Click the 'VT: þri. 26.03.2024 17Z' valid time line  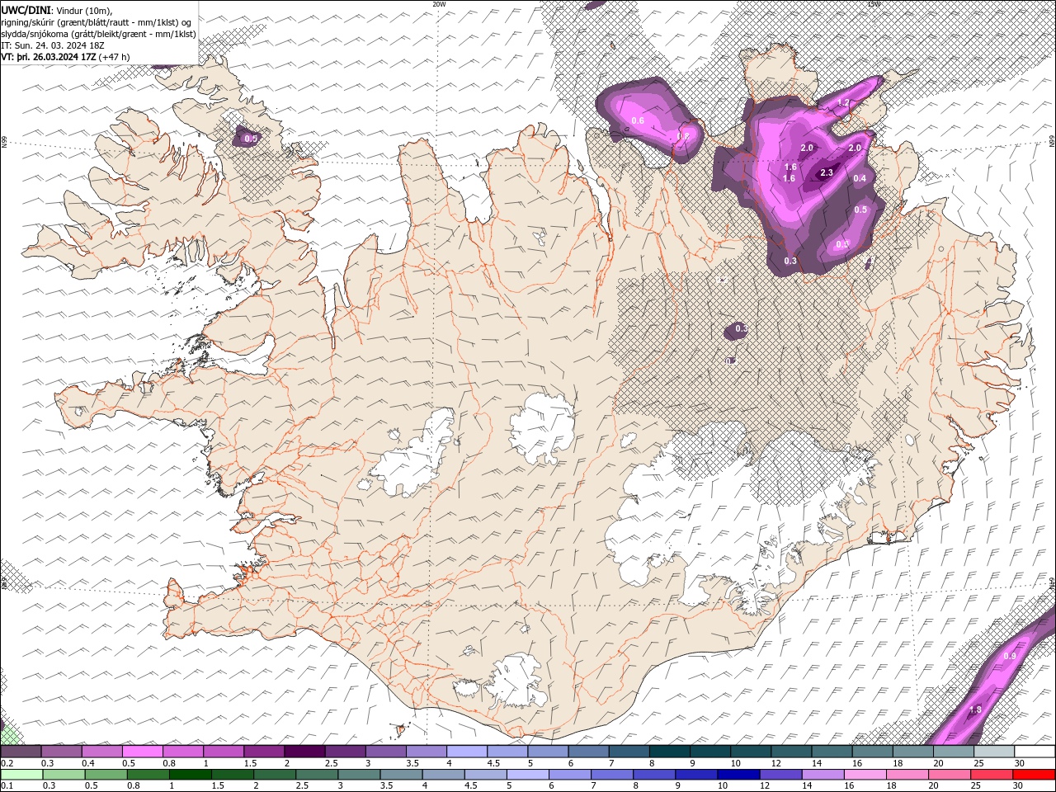[x=49, y=57]
